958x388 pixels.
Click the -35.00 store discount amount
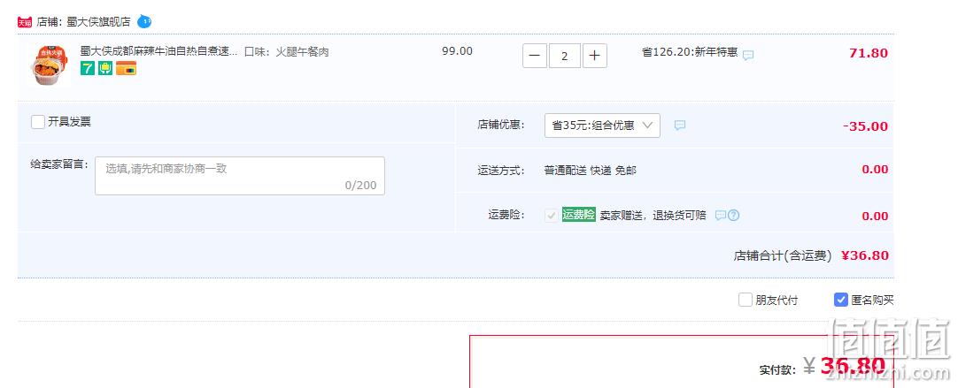click(x=865, y=126)
